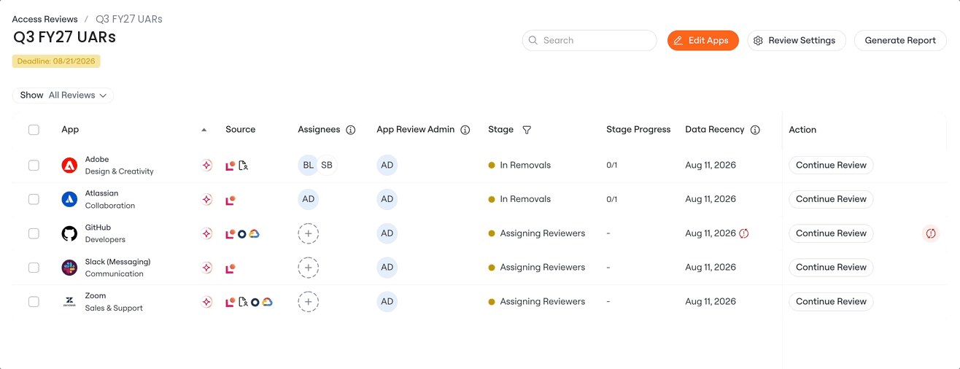Screen dimensions: 960x369
Task: Click the GitHub octocat logo
Action: [x=69, y=233]
